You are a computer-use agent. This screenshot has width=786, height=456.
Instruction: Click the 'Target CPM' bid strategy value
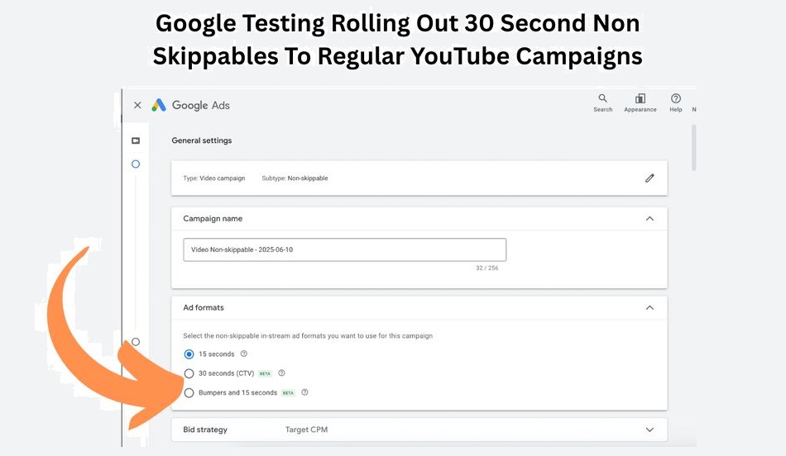click(306, 430)
